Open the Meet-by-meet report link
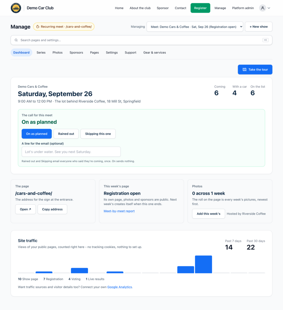Viewport: 283px width, 310px height. 119,211
